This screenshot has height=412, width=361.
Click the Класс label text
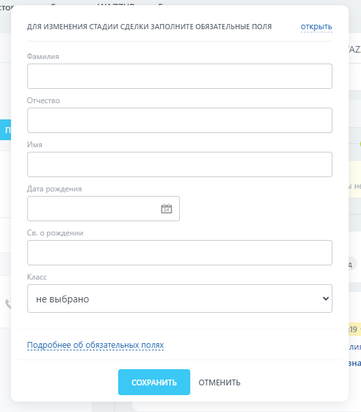pyautogui.click(x=37, y=277)
